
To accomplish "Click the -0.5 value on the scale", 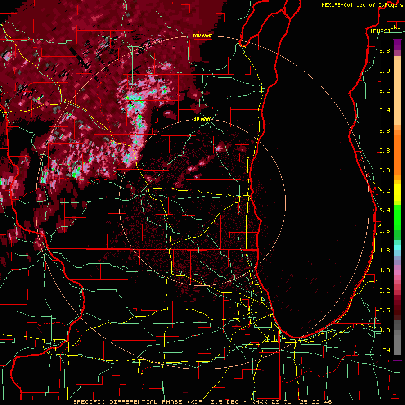I will click(x=383, y=310).
